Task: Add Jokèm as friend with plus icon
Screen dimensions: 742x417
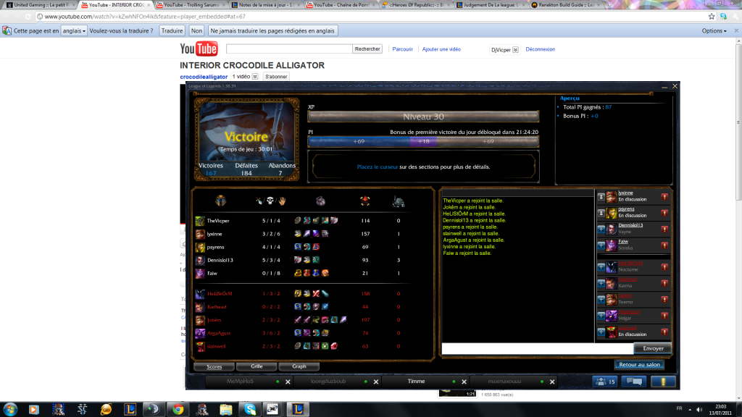Action: [x=601, y=299]
